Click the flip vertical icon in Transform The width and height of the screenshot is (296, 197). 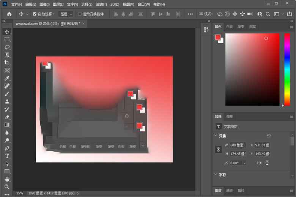pos(267,163)
